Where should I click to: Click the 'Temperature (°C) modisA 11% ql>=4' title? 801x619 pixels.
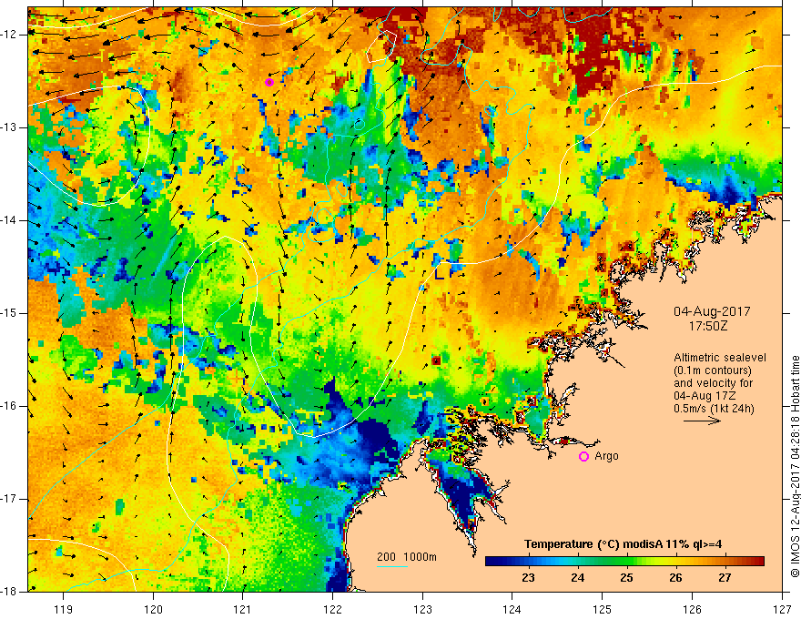(x=623, y=544)
